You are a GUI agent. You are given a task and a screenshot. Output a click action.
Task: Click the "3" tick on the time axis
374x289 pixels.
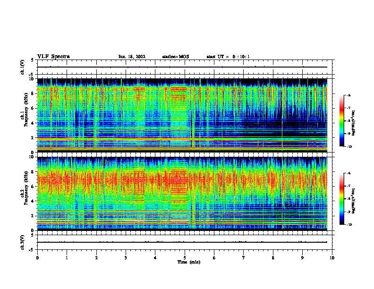pos(126,258)
